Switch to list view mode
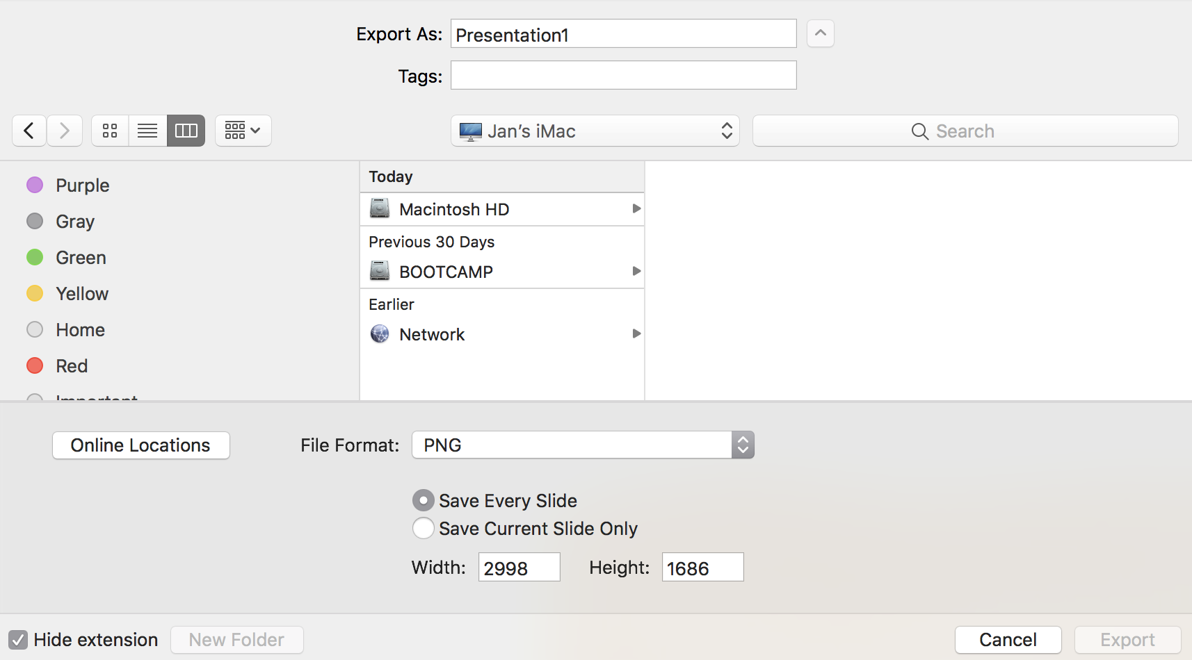The width and height of the screenshot is (1192, 660). point(147,130)
